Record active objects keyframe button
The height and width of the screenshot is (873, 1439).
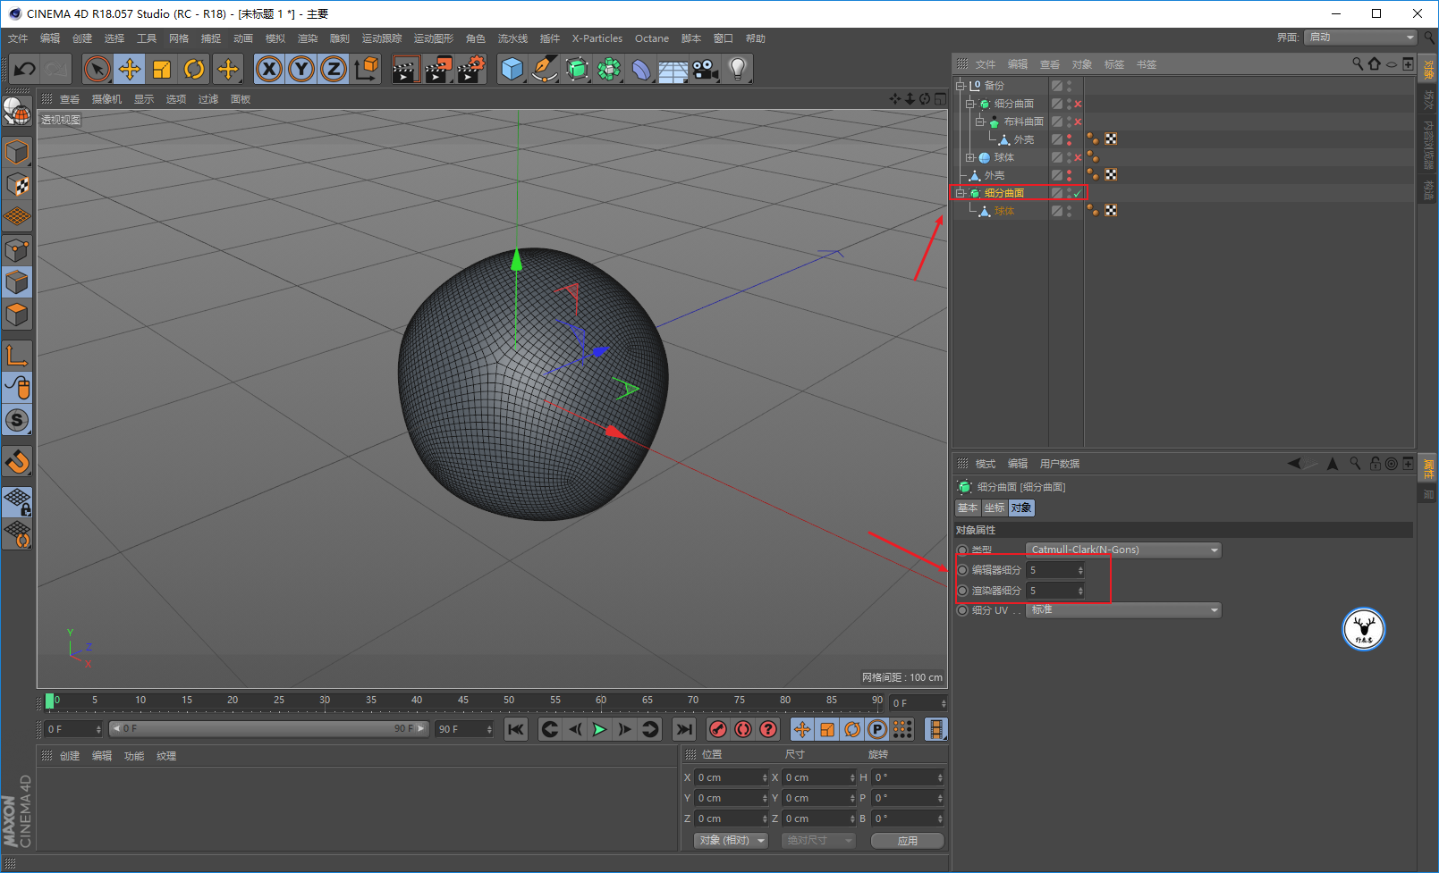click(718, 729)
